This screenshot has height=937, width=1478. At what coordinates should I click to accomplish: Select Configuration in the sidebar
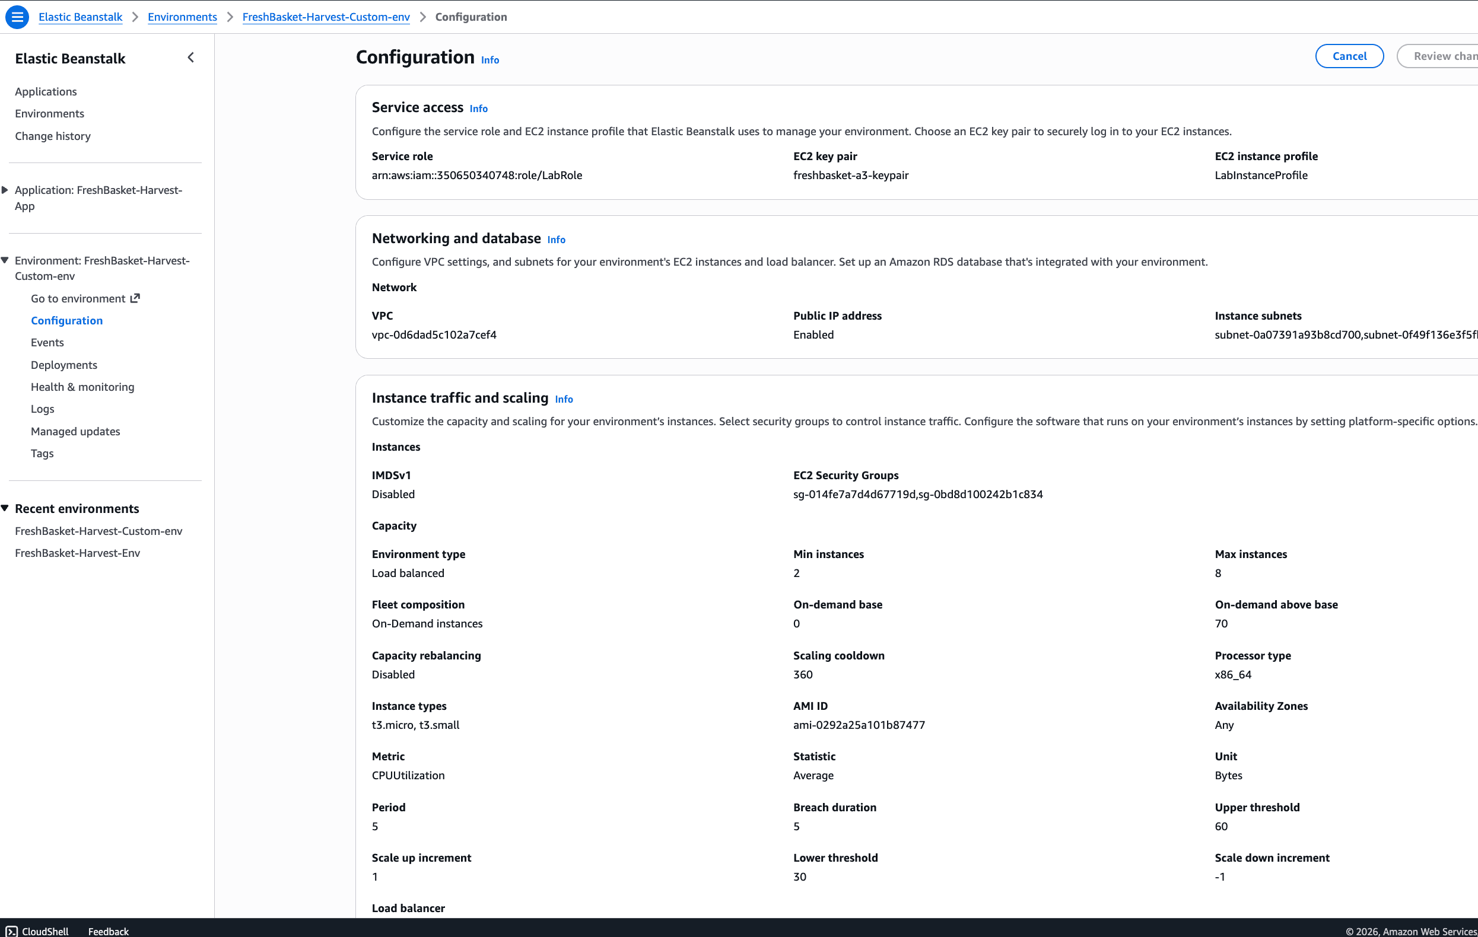click(x=67, y=320)
